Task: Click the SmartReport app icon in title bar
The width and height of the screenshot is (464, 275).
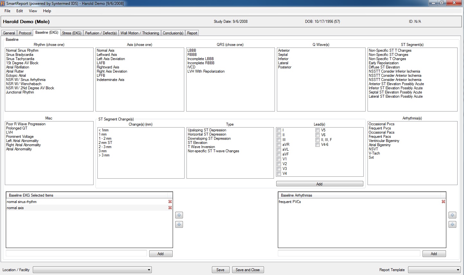Action: (3, 3)
